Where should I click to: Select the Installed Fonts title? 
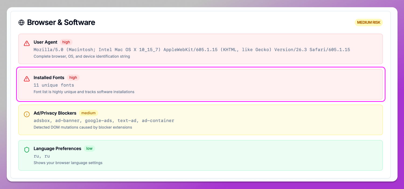(49, 77)
